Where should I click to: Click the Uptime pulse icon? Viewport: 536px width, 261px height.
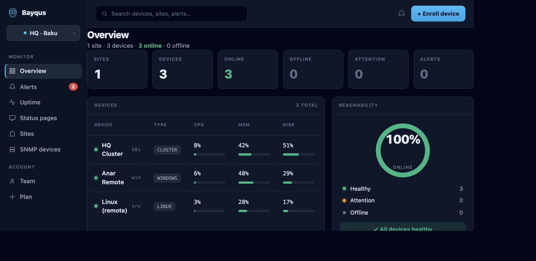coord(12,102)
